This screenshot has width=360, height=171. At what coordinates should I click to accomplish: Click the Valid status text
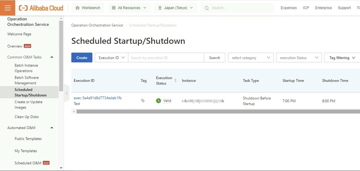coord(167,101)
